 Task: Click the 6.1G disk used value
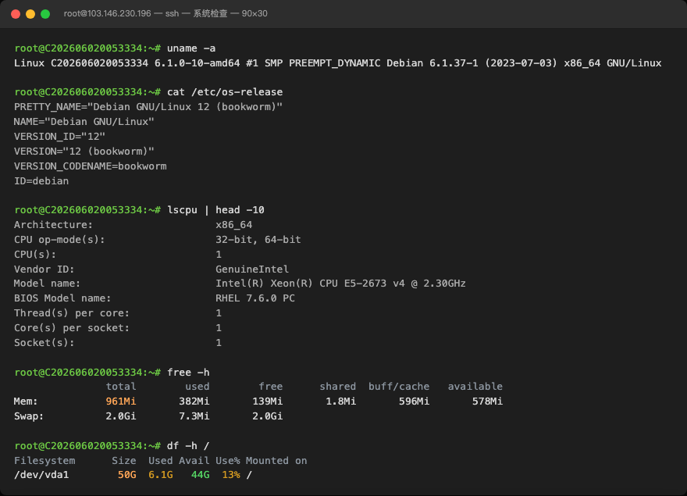click(x=160, y=475)
